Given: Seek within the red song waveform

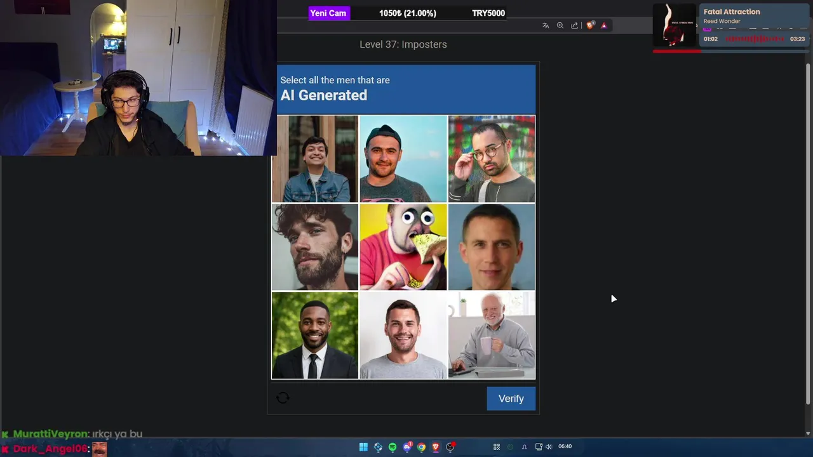Looking at the screenshot, I should pos(755,39).
